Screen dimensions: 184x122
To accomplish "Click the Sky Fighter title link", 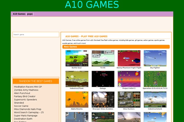I will coord(155,68).
